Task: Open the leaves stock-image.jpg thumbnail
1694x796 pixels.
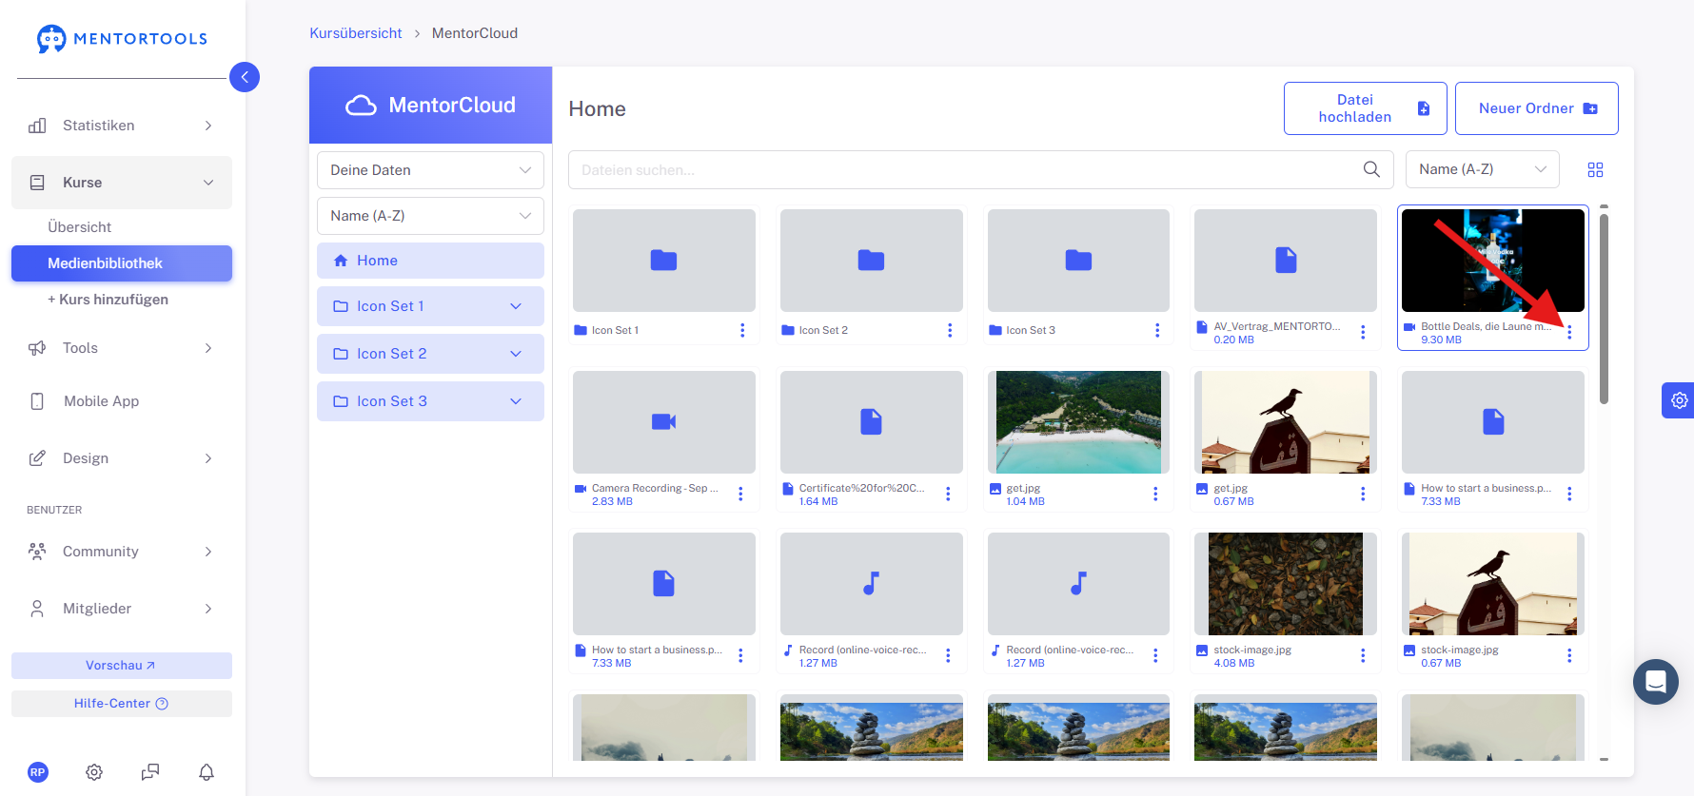Action: (1286, 584)
